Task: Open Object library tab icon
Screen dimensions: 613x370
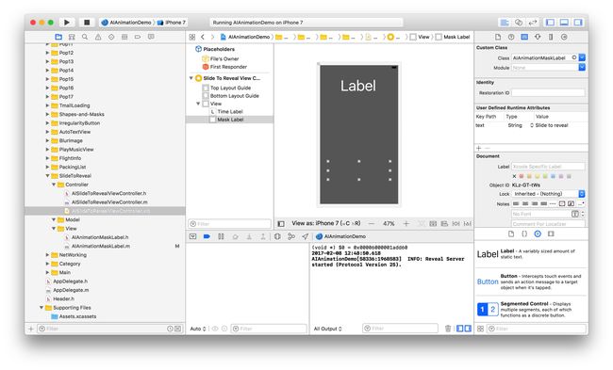Action: click(538, 233)
